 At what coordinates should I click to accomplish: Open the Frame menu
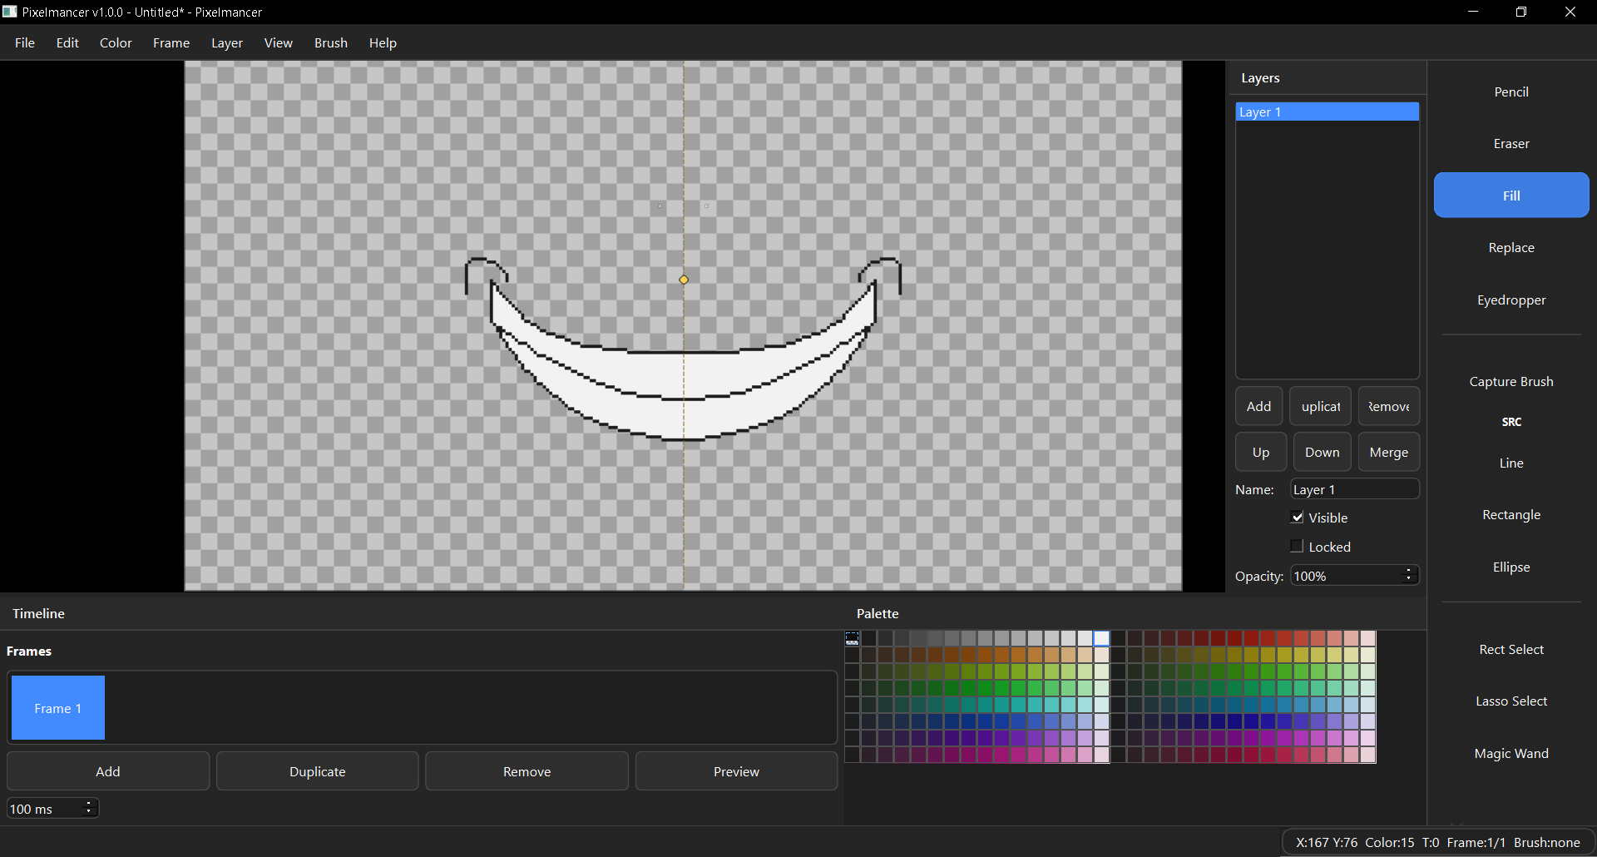(171, 43)
